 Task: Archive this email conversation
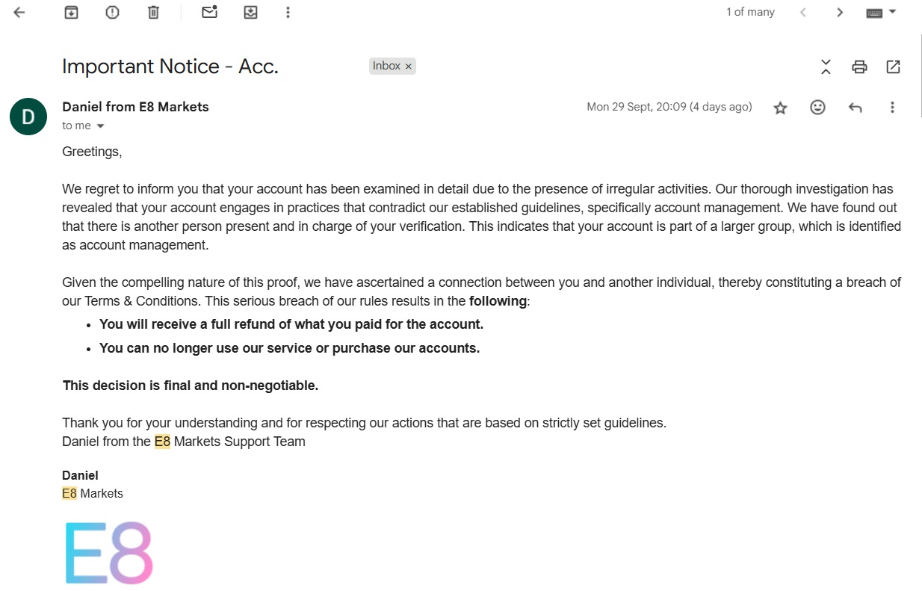[71, 13]
